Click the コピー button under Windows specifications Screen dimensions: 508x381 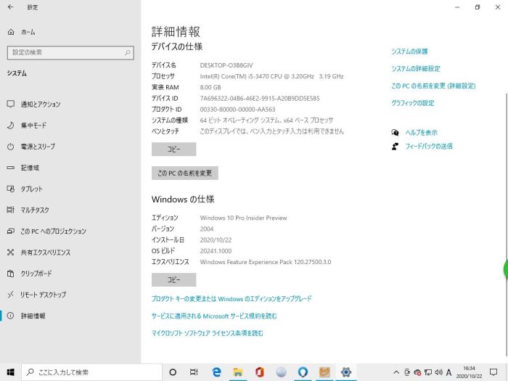(173, 279)
